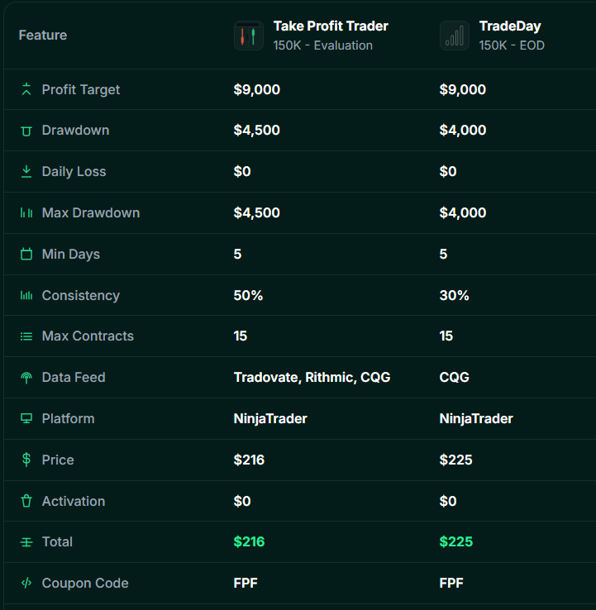596x610 pixels.
Task: Select TradeDay's NinjaTrader platform
Action: pos(476,419)
